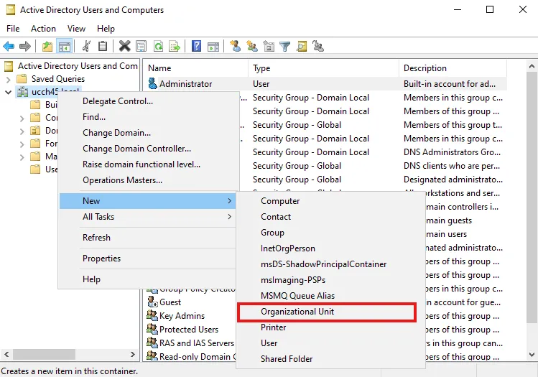Click the Cut scissors toolbar icon
This screenshot has width=538, height=377.
point(86,46)
